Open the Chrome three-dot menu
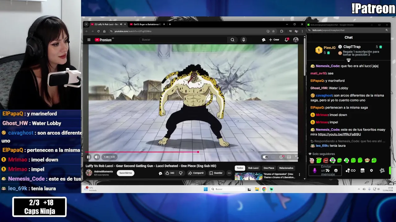This screenshot has height=222, width=396. 302,31
